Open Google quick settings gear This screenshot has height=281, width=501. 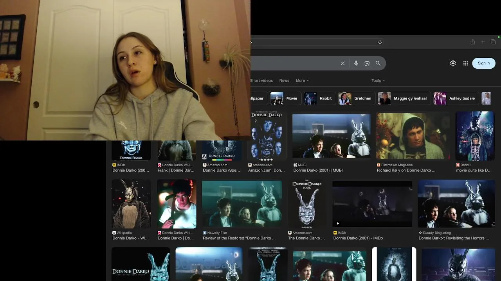click(x=453, y=63)
